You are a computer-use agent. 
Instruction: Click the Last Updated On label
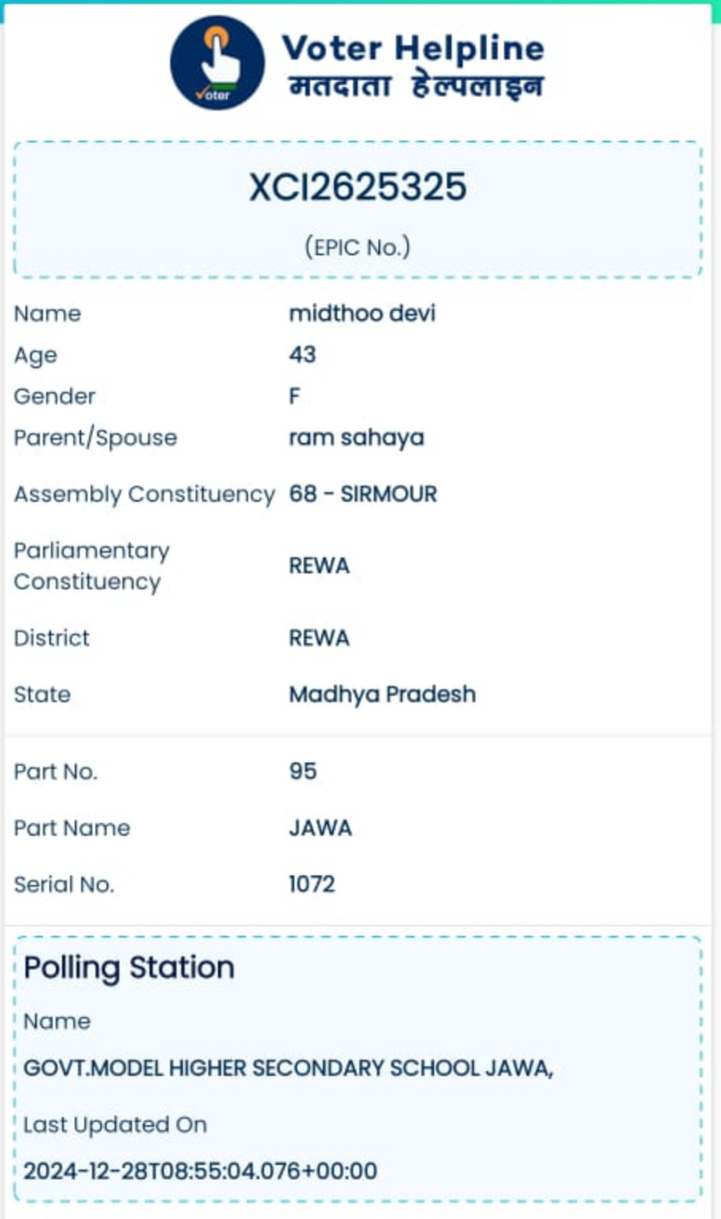115,1124
